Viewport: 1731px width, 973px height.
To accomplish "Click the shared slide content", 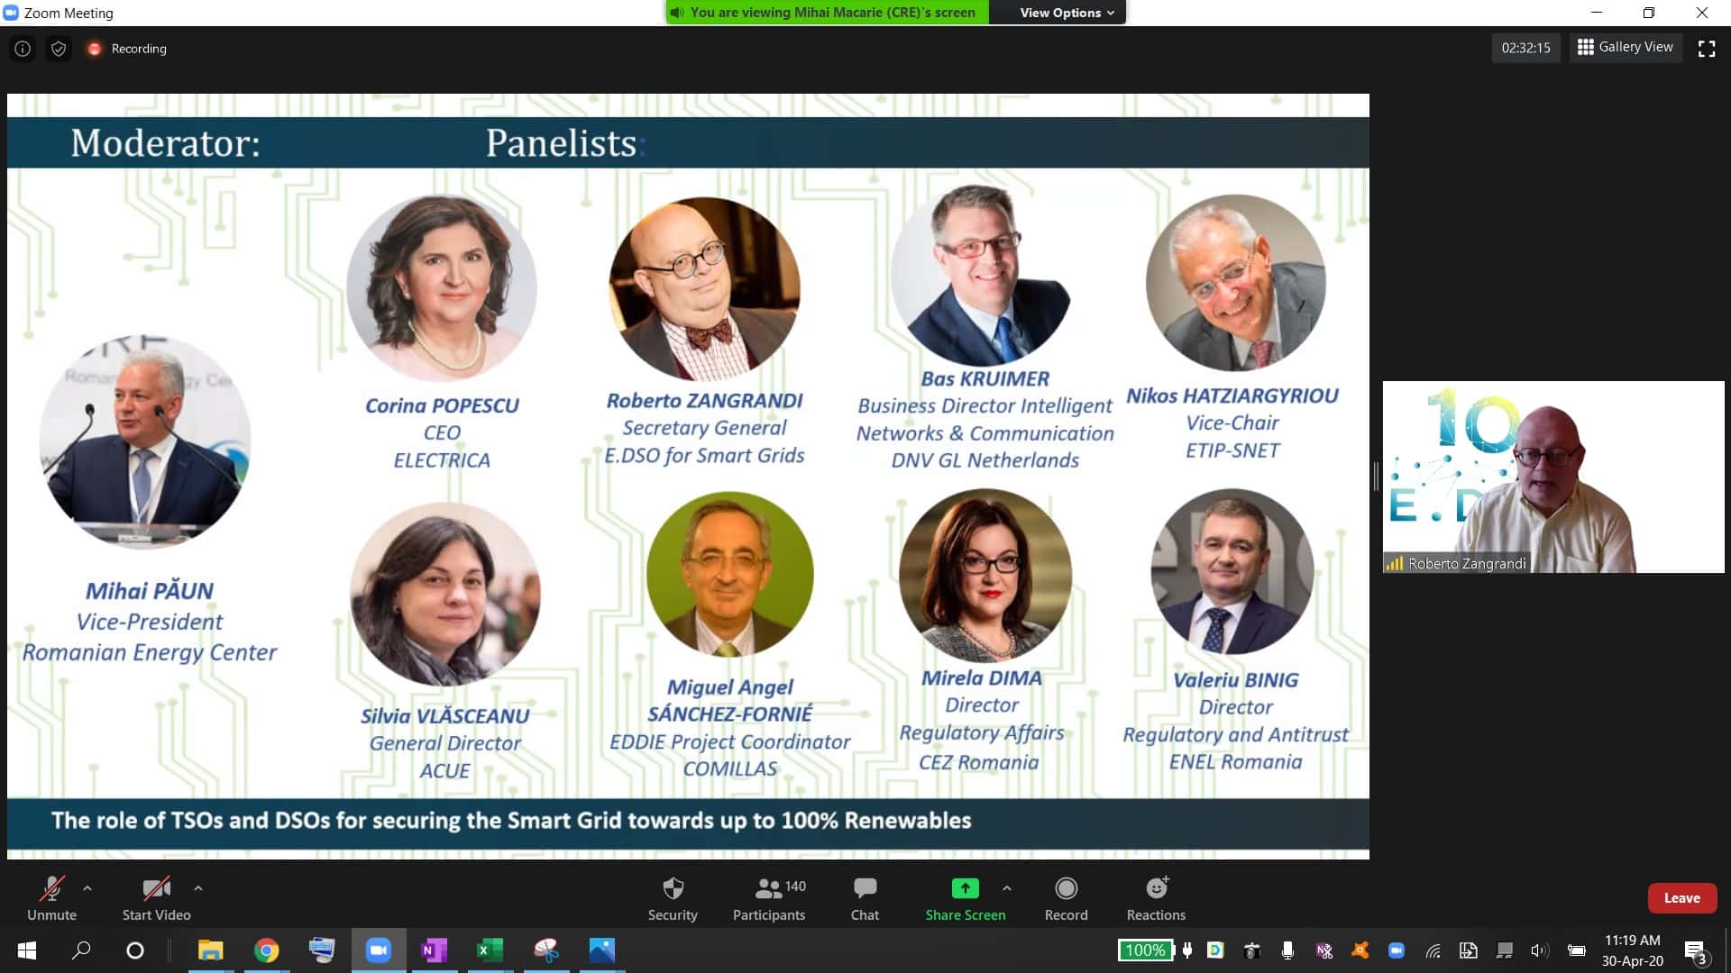I will tap(688, 477).
